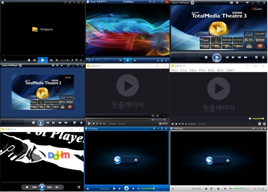Toggle playlist in colorful smoke window

[166, 61]
